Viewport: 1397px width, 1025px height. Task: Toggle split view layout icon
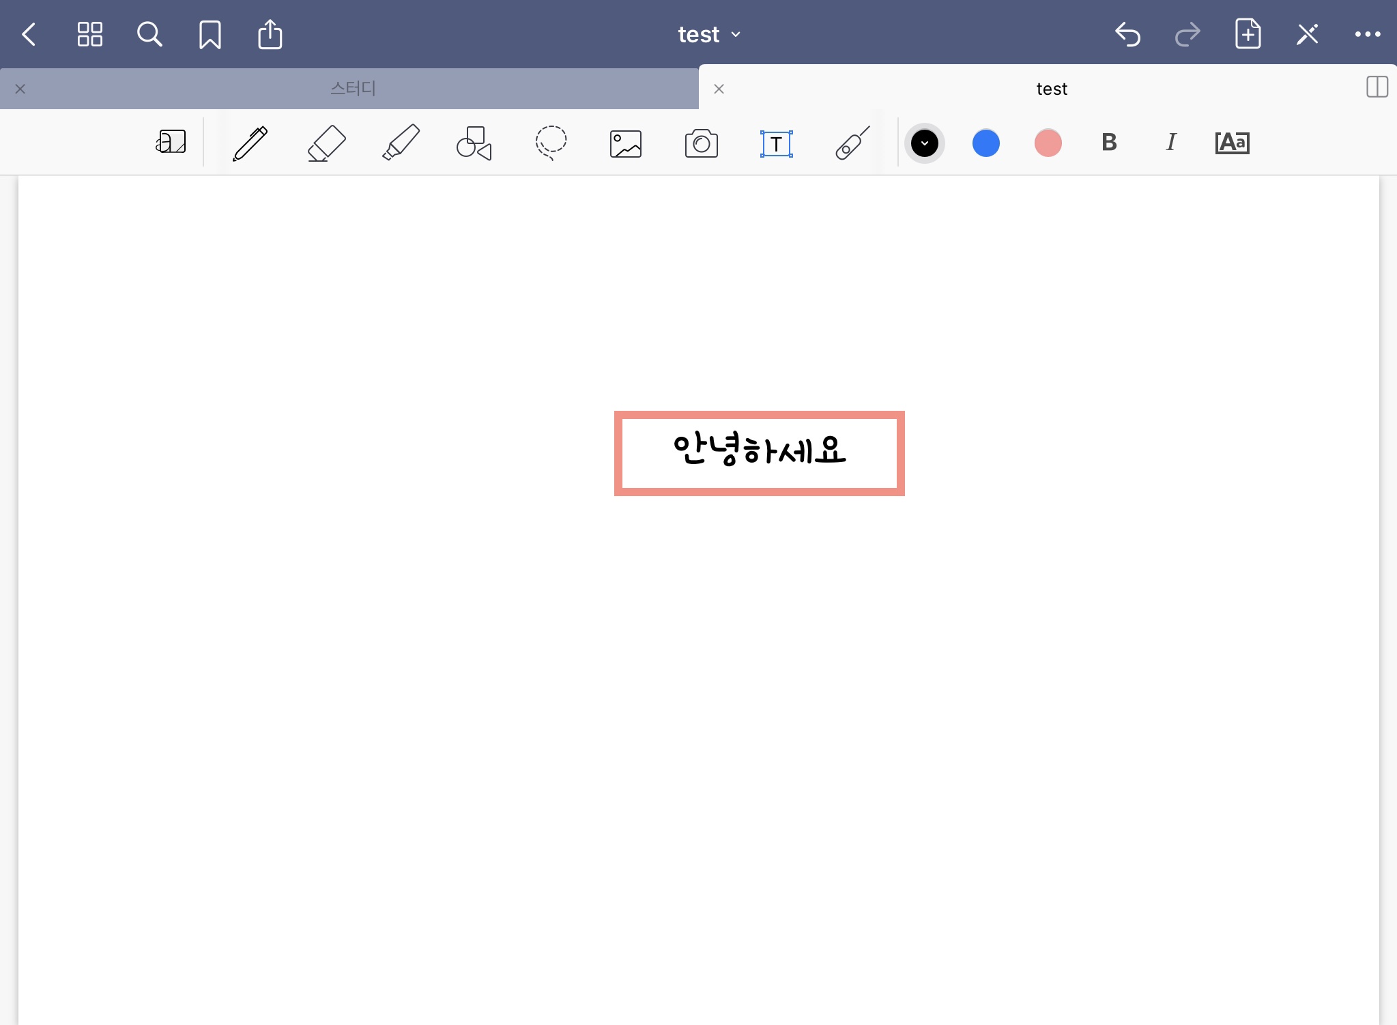1377,87
